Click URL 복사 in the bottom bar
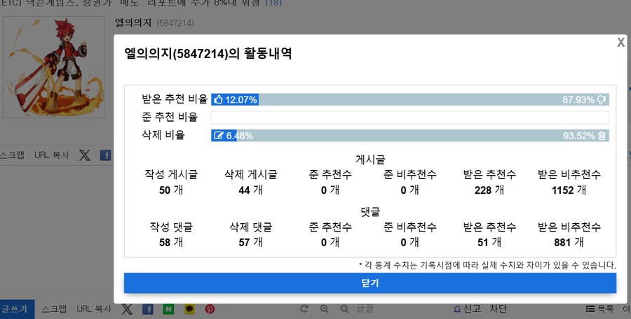Viewport: 631px width, 319px height. tap(94, 309)
